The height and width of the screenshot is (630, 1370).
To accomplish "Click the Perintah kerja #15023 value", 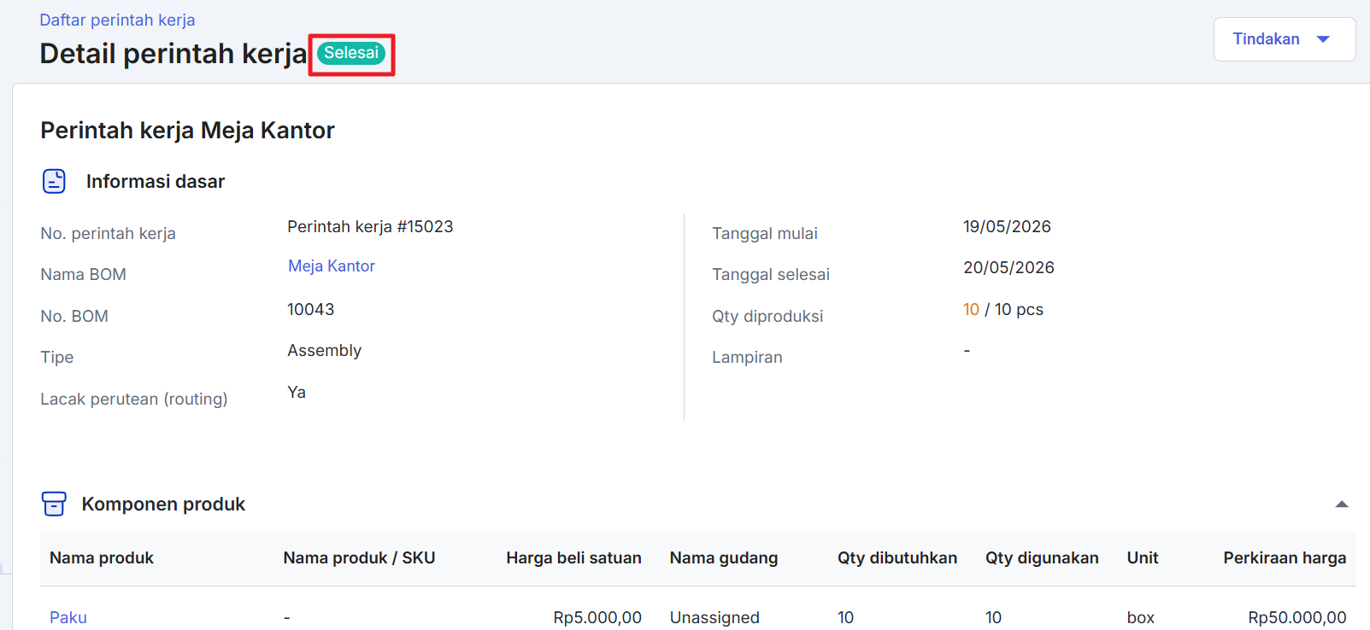I will point(370,226).
